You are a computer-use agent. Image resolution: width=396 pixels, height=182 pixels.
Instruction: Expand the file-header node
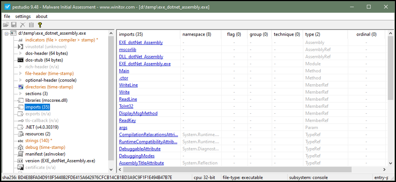point(20,73)
